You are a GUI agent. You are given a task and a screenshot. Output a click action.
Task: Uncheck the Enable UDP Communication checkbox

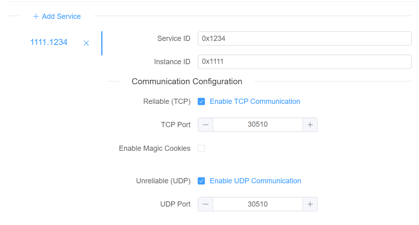pos(201,181)
